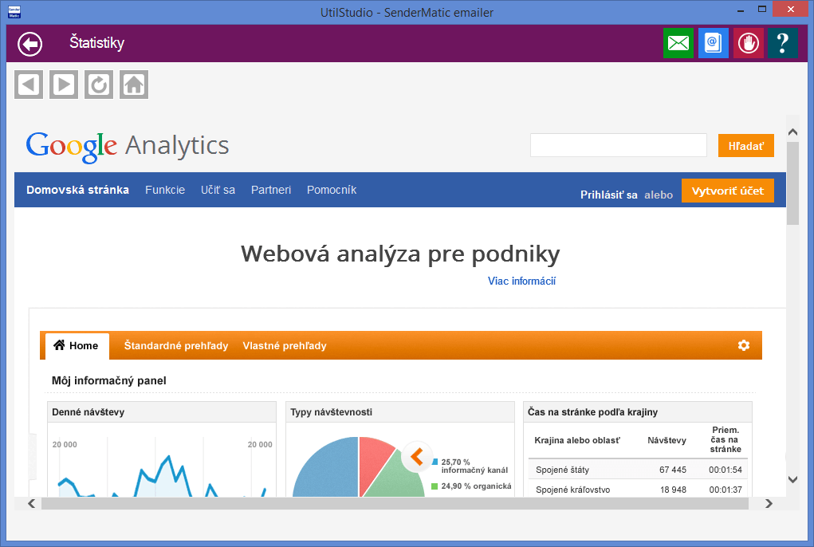
Task: Navigate back with the browser back arrow
Action: tap(29, 84)
